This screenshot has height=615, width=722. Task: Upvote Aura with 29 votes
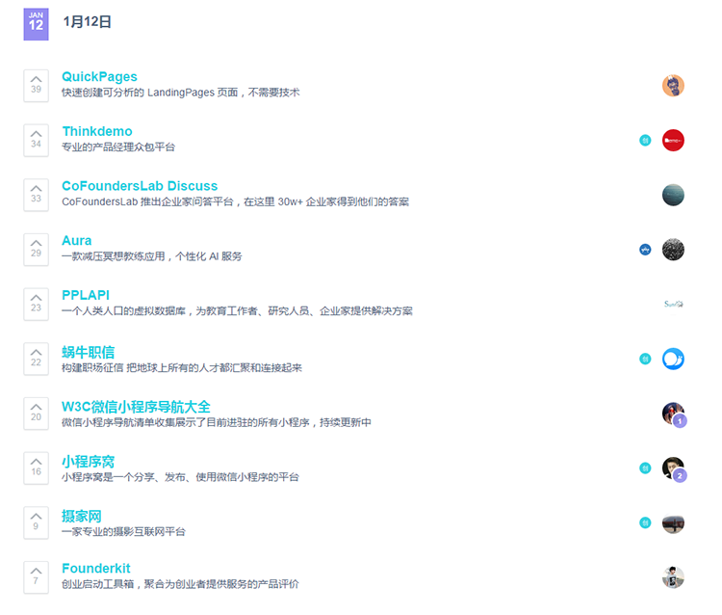[x=36, y=250]
